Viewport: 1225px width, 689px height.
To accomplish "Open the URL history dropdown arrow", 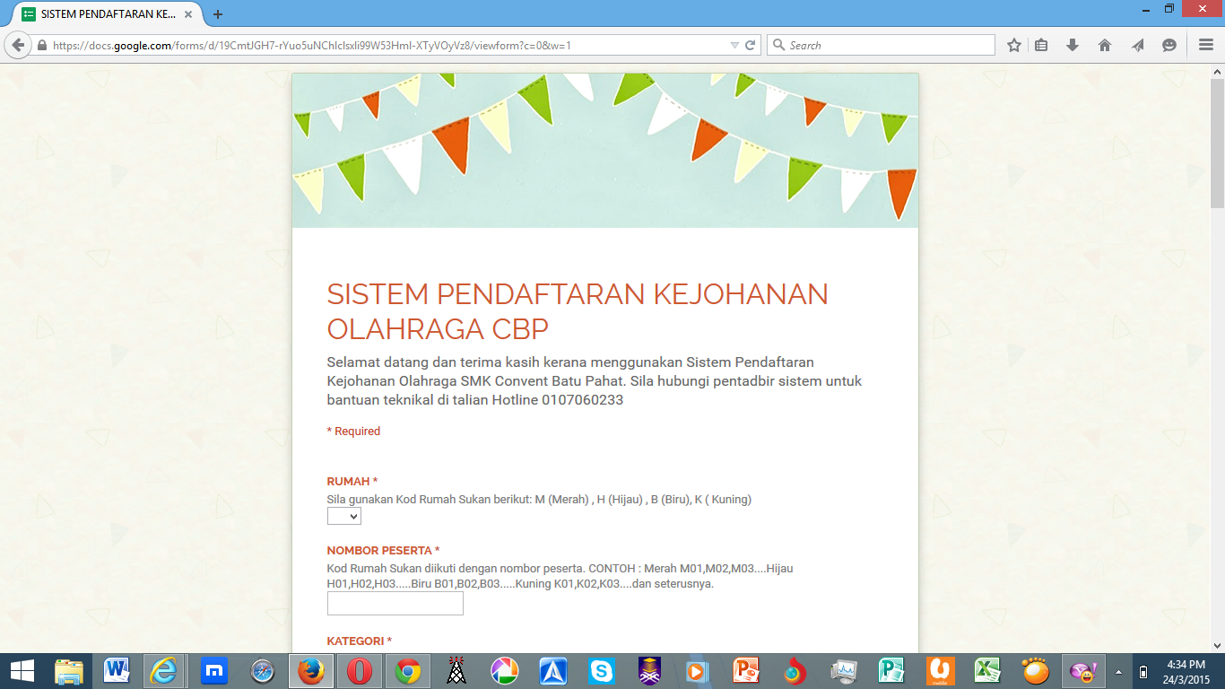I will coord(734,45).
